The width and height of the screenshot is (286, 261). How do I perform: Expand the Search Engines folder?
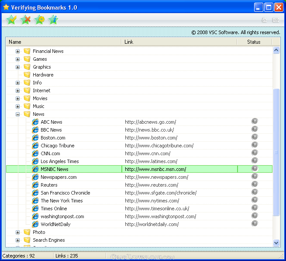point(17,240)
